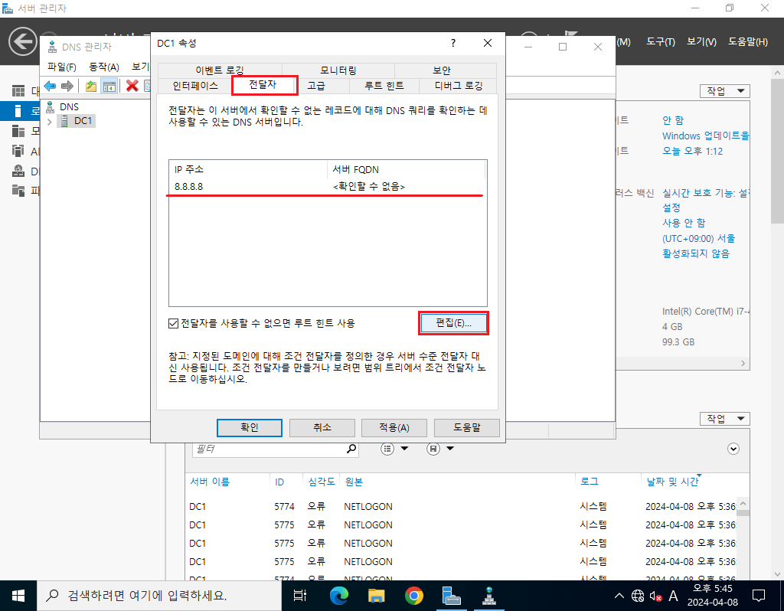Open the upper 작업 dropdown in properties panel
This screenshot has height=611, width=784.
click(x=724, y=91)
